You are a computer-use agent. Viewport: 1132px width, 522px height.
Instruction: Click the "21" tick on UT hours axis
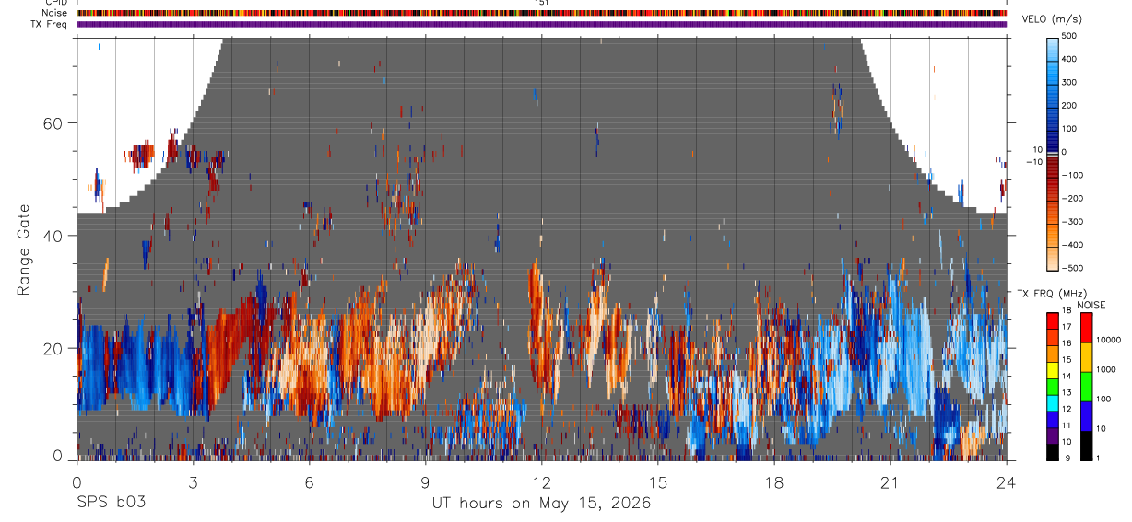[x=890, y=481]
